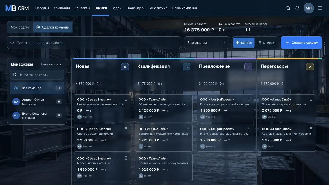329x185 pixels.
Task: Open the МЛ user profile avatar
Action: point(309,8)
